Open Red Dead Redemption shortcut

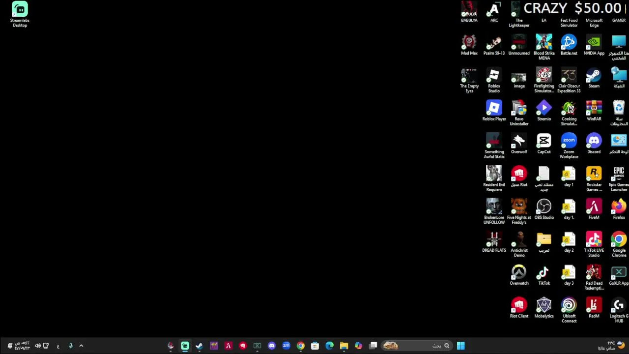point(594,278)
